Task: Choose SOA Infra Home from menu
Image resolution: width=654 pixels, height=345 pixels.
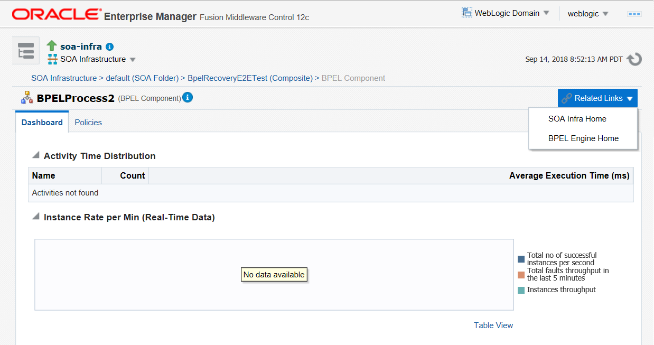Action: (577, 119)
